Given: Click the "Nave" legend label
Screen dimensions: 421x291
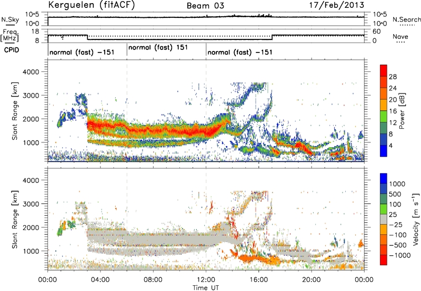Looking at the screenshot, I should point(400,36).
